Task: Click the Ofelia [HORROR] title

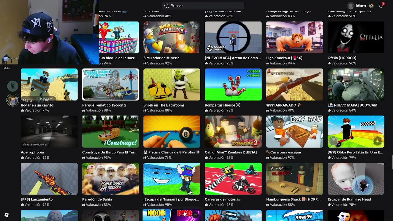Action: (342, 58)
